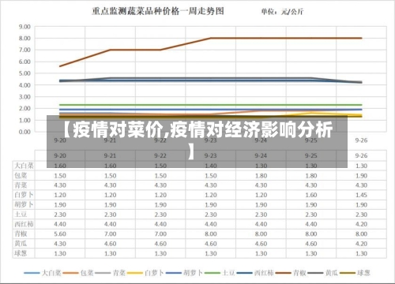This screenshot has height=284, width=395.
Task: Click the 胡萝卜 row header in table
Action: [x=24, y=204]
